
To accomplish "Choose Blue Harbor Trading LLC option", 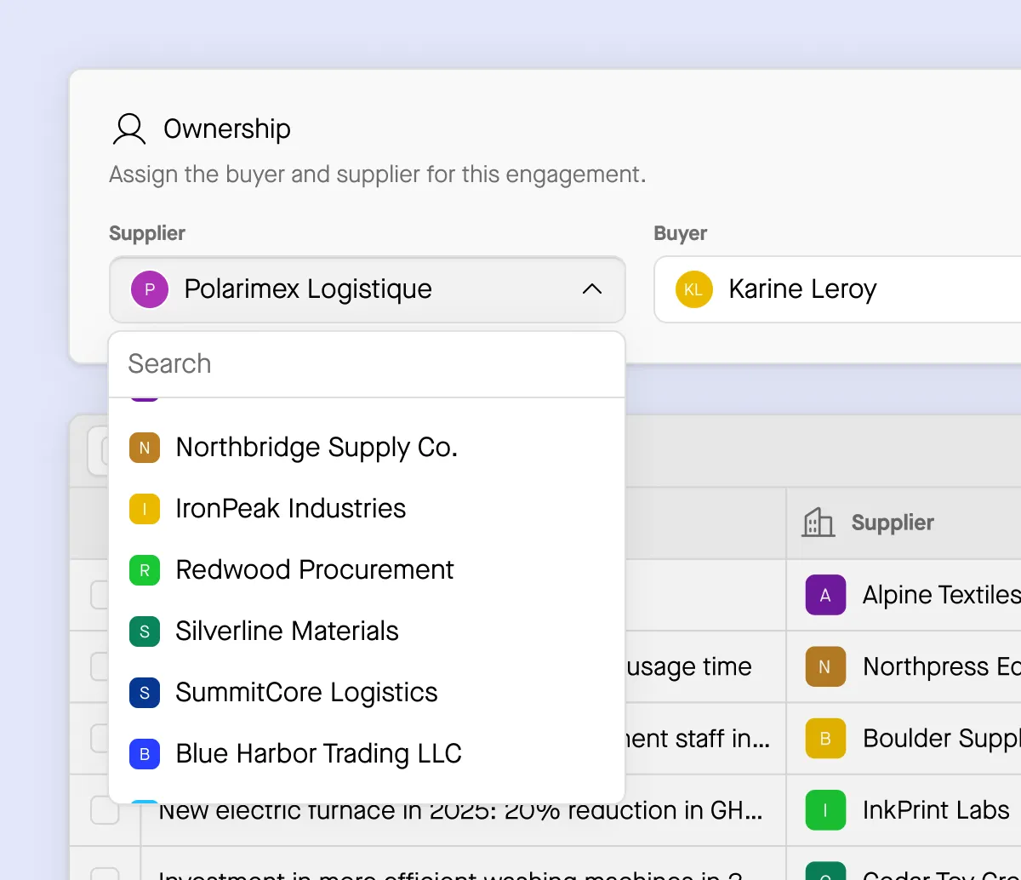I will 318,754.
